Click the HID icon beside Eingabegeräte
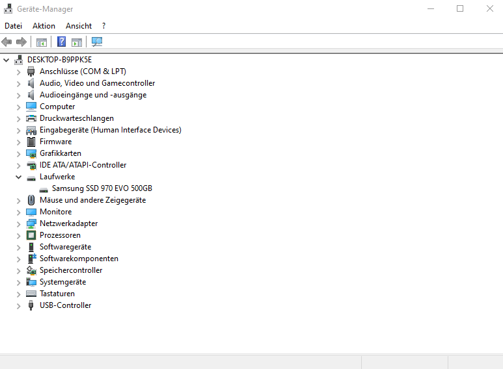 tap(31, 130)
